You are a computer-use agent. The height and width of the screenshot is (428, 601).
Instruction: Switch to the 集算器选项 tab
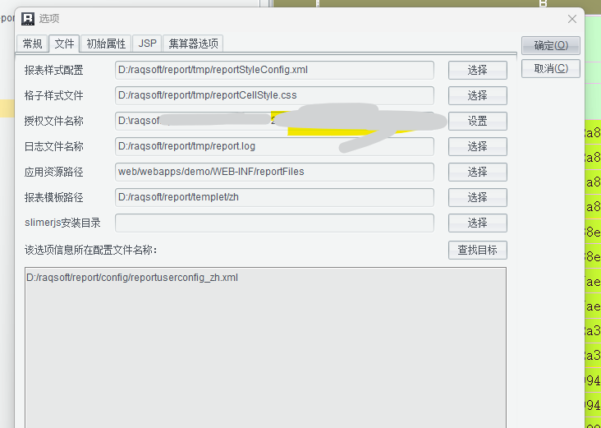[x=193, y=44]
